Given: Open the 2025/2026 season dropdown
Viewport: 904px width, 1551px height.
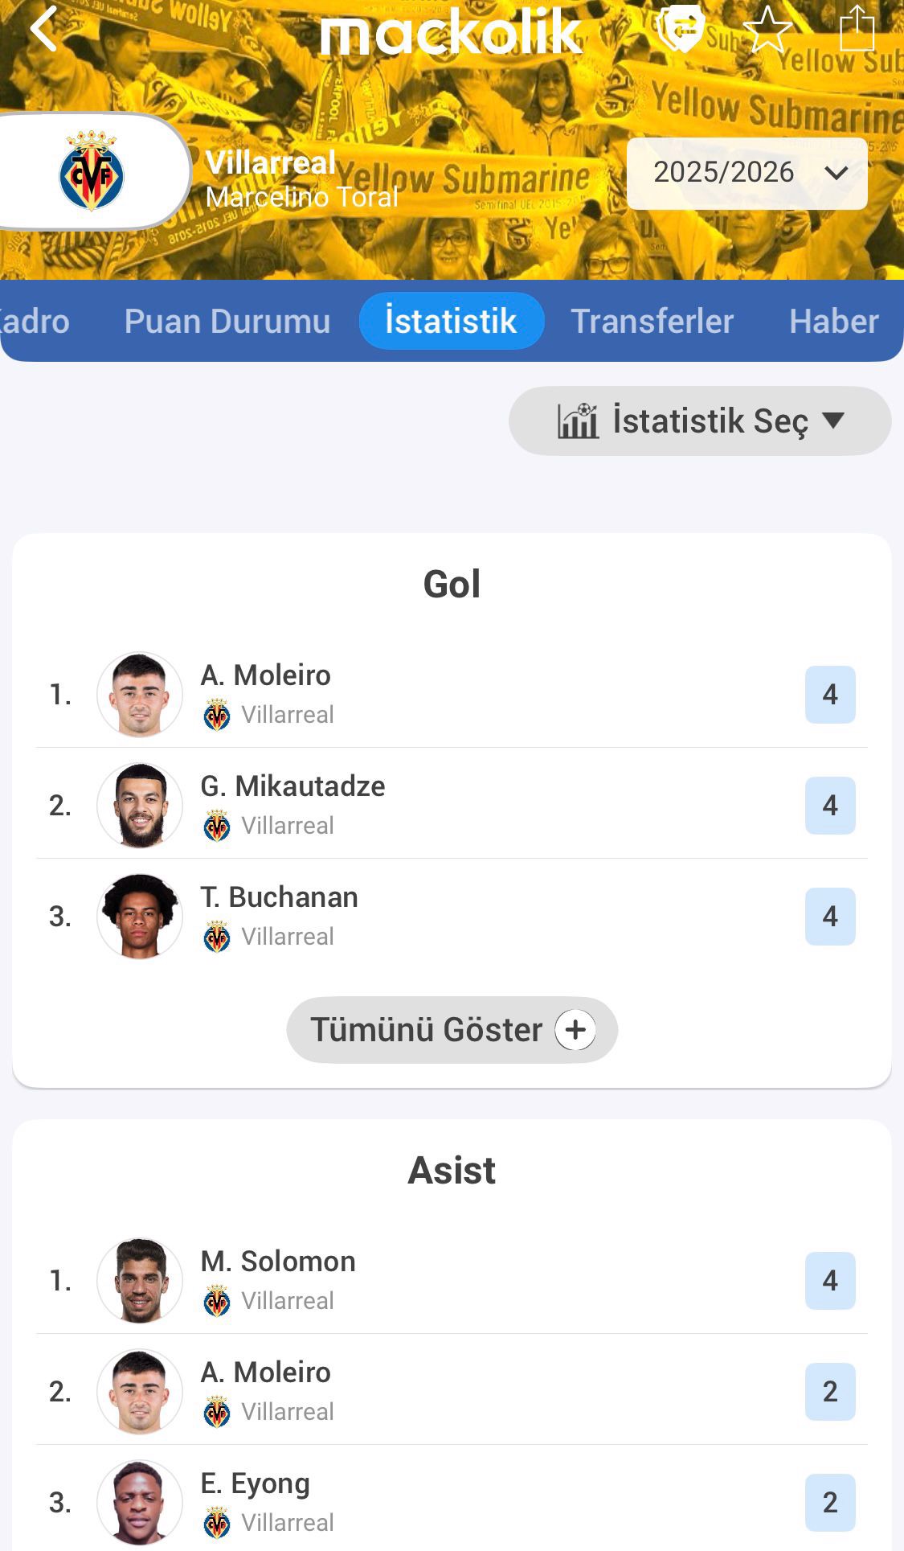Looking at the screenshot, I should [x=747, y=173].
